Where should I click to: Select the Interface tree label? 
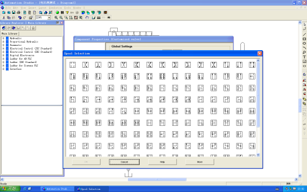click(x=15, y=69)
